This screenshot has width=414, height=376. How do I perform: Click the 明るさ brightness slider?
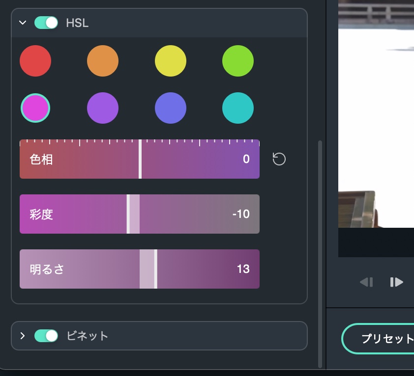tap(140, 269)
